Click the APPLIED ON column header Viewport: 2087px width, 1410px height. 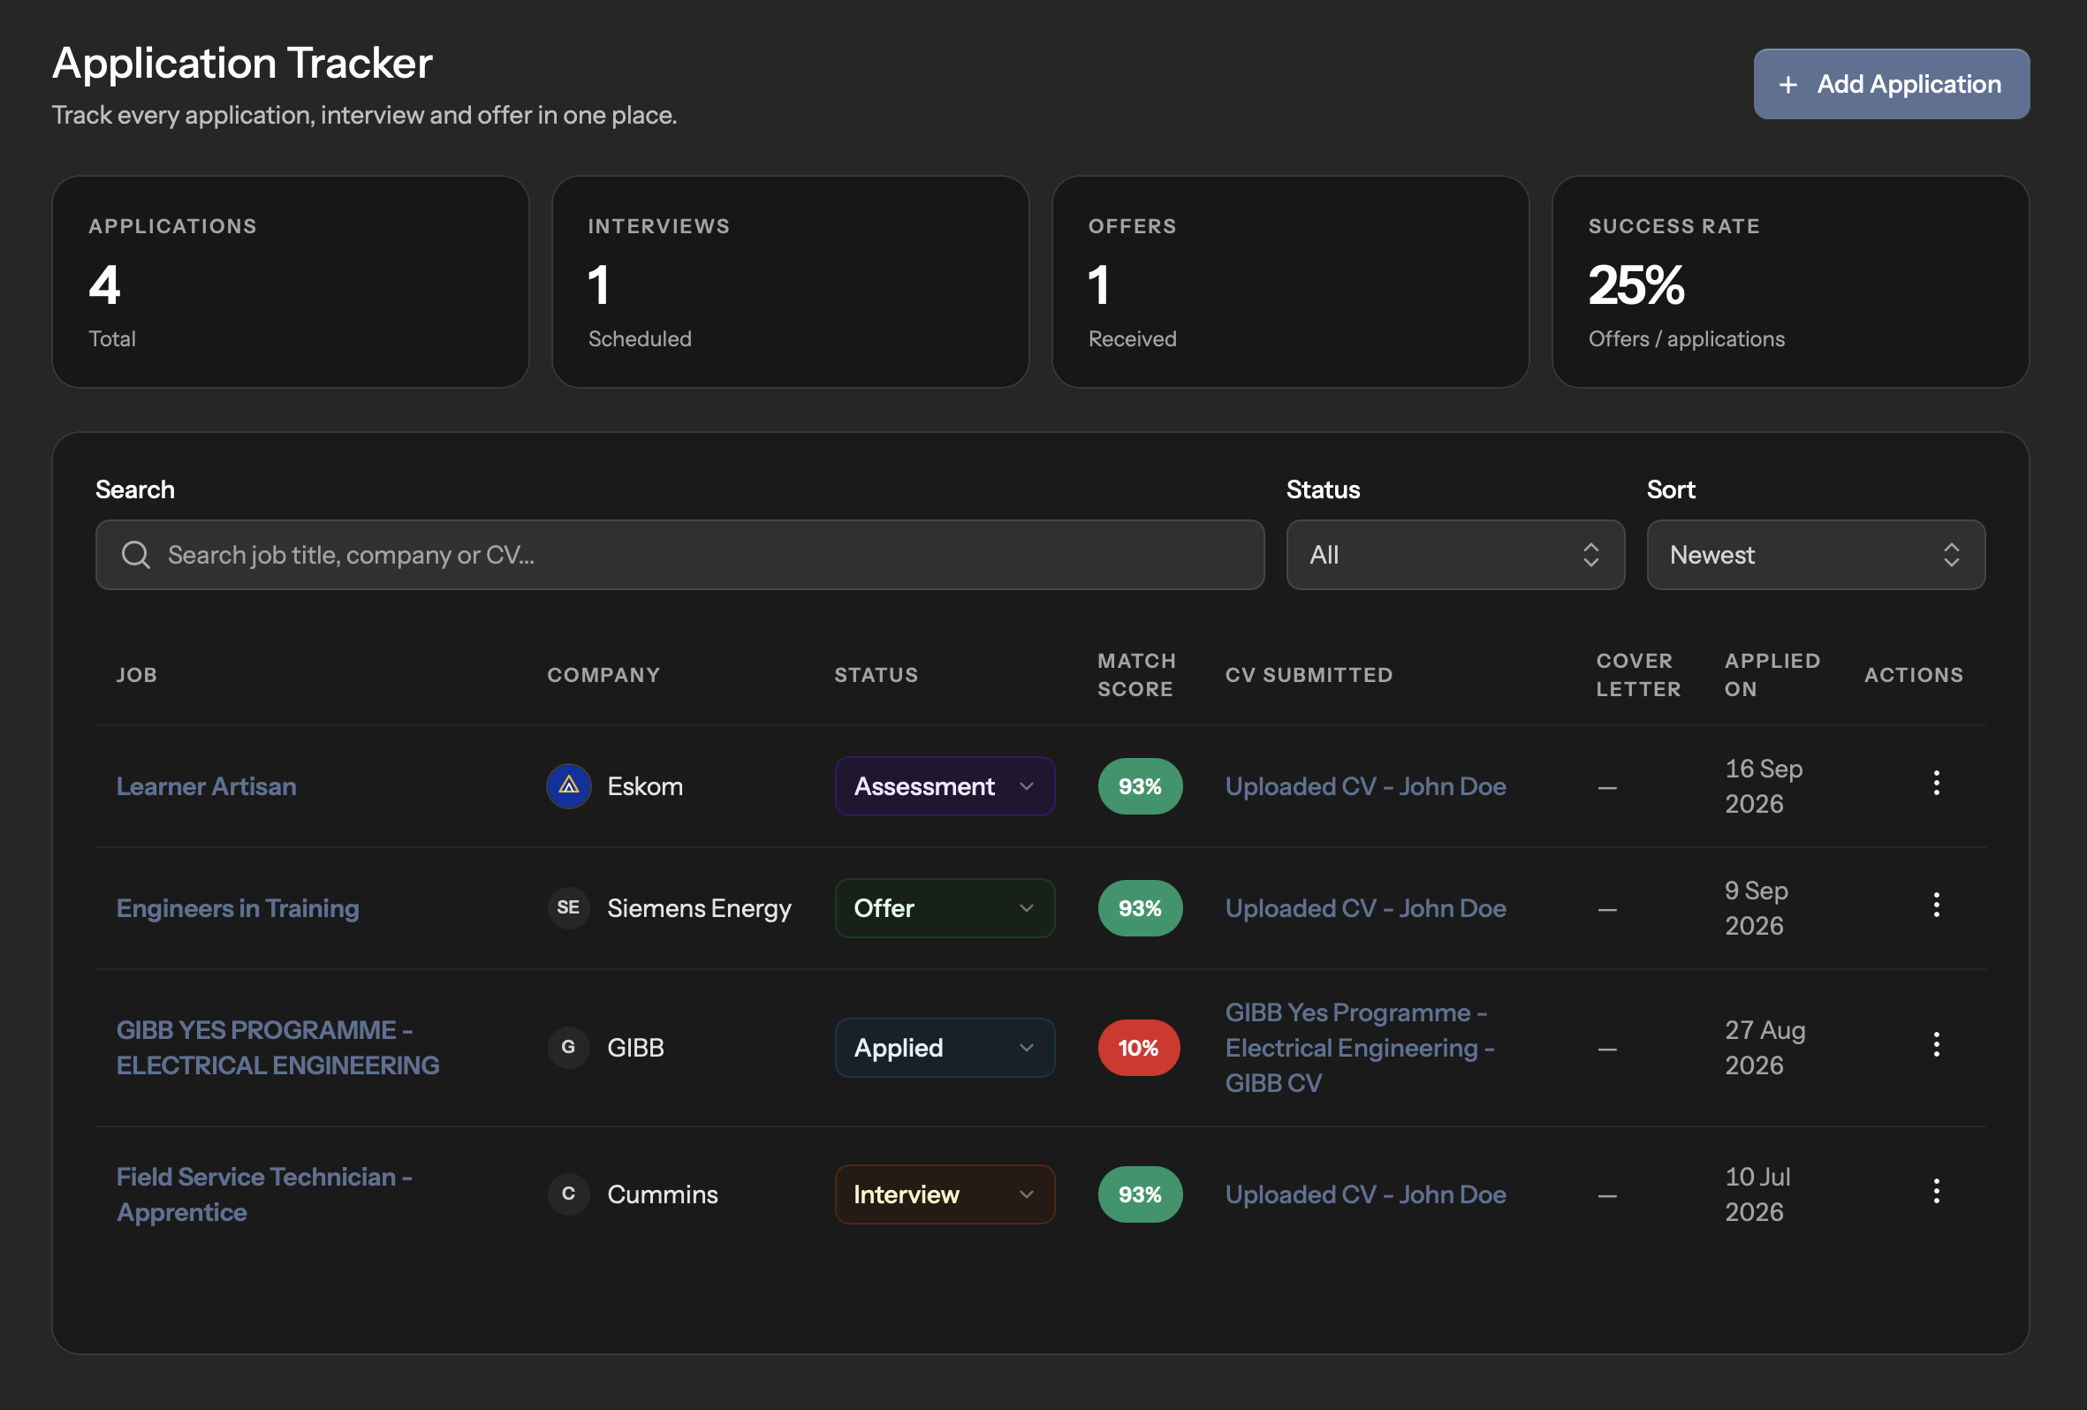tap(1772, 674)
